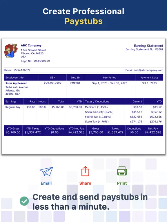Image resolution: width=167 pixels, height=223 pixels.
Task: Click the Payment Date column header
Action: click(x=149, y=78)
